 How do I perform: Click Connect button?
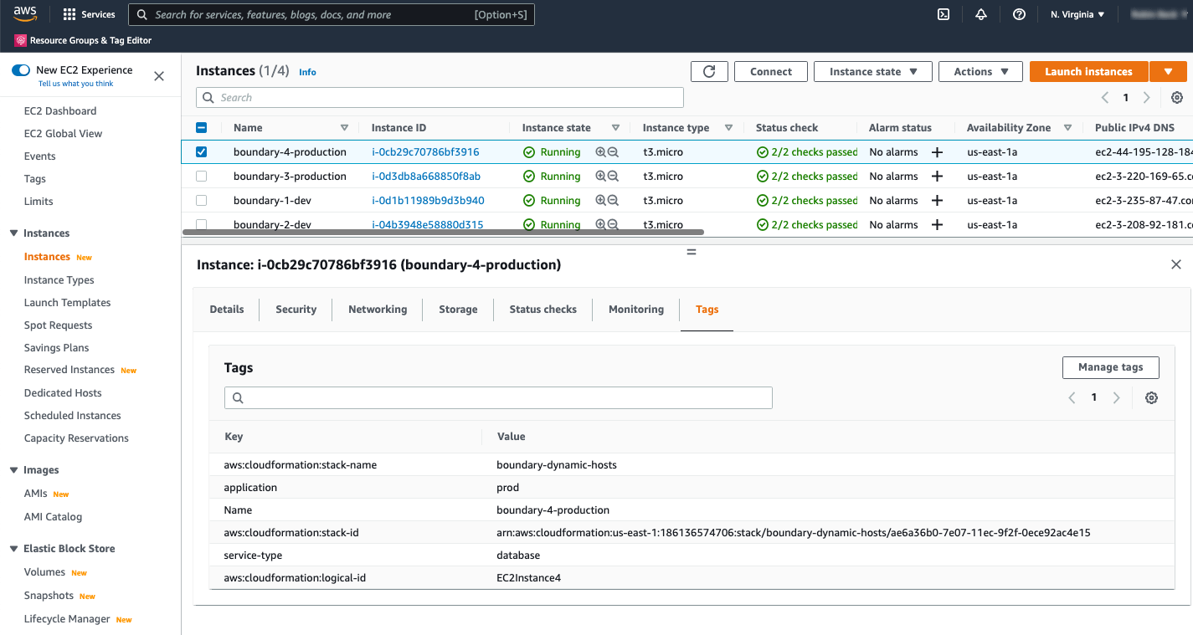[x=771, y=72]
